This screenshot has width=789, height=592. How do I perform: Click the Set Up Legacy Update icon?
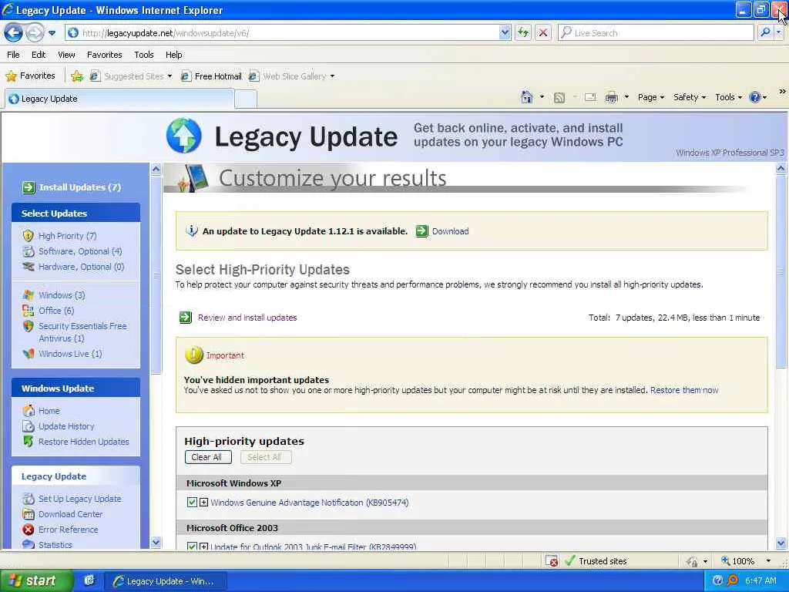point(29,499)
